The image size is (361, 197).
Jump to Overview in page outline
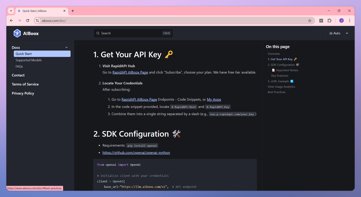click(274, 54)
